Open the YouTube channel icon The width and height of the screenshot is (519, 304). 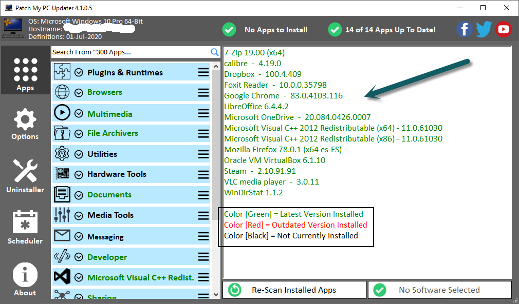504,29
